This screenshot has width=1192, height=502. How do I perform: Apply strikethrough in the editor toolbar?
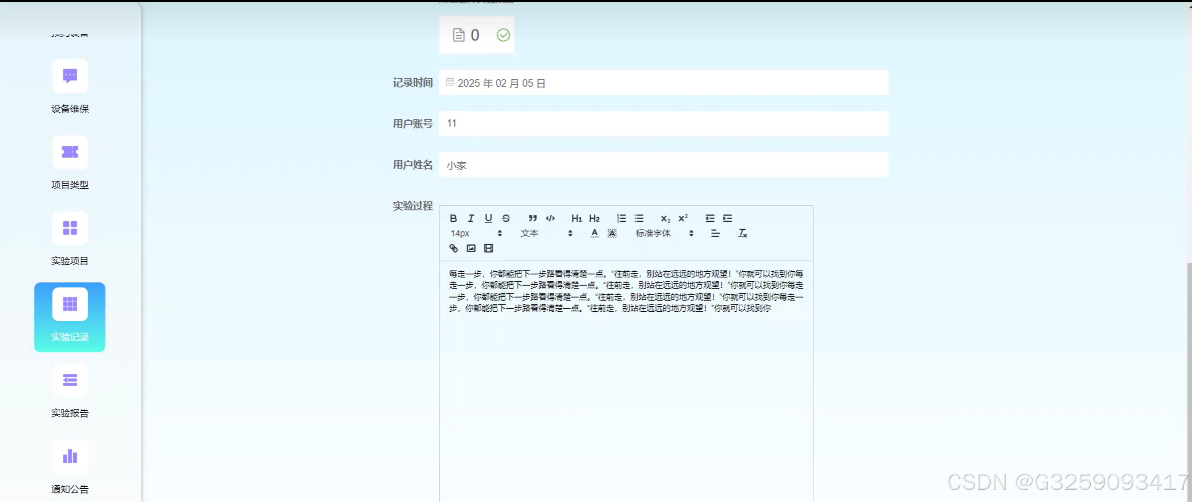coord(506,218)
